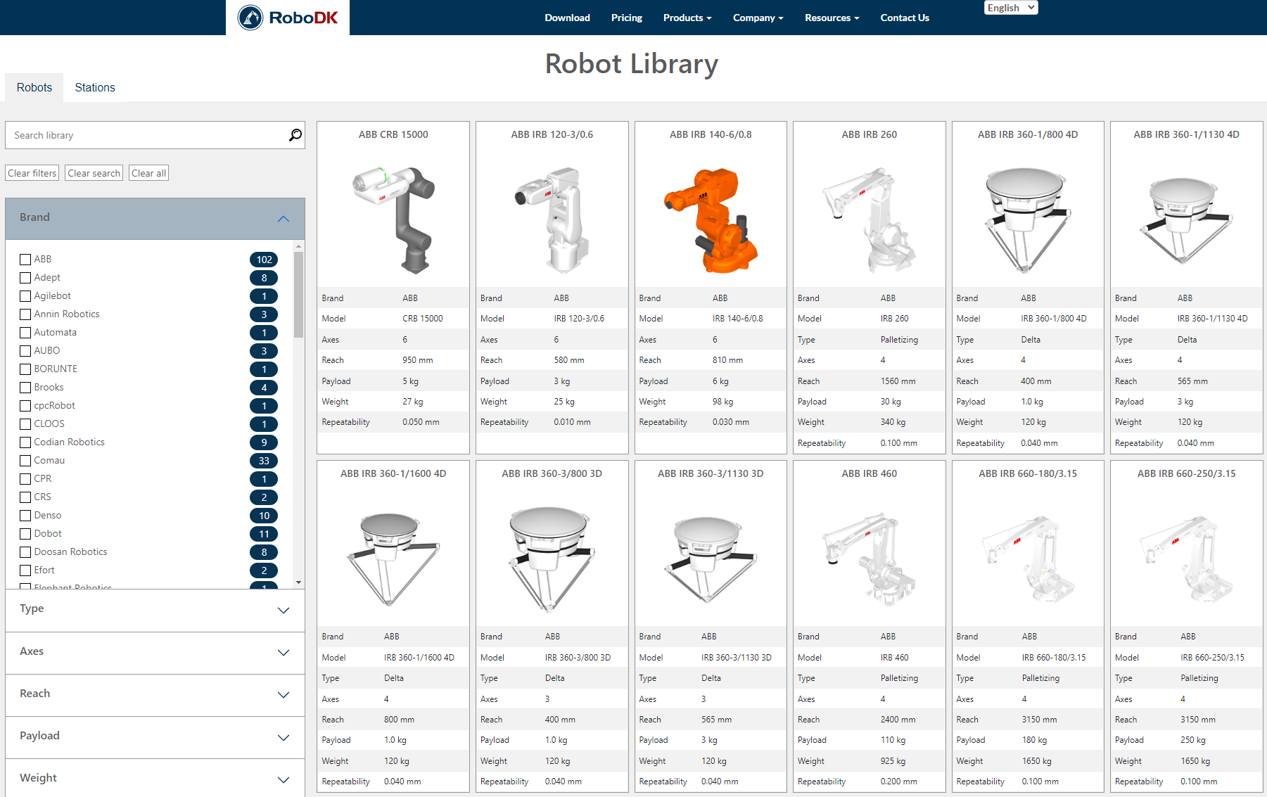Viewport: 1267px width, 797px height.
Task: Open the Products menu
Action: click(x=687, y=18)
